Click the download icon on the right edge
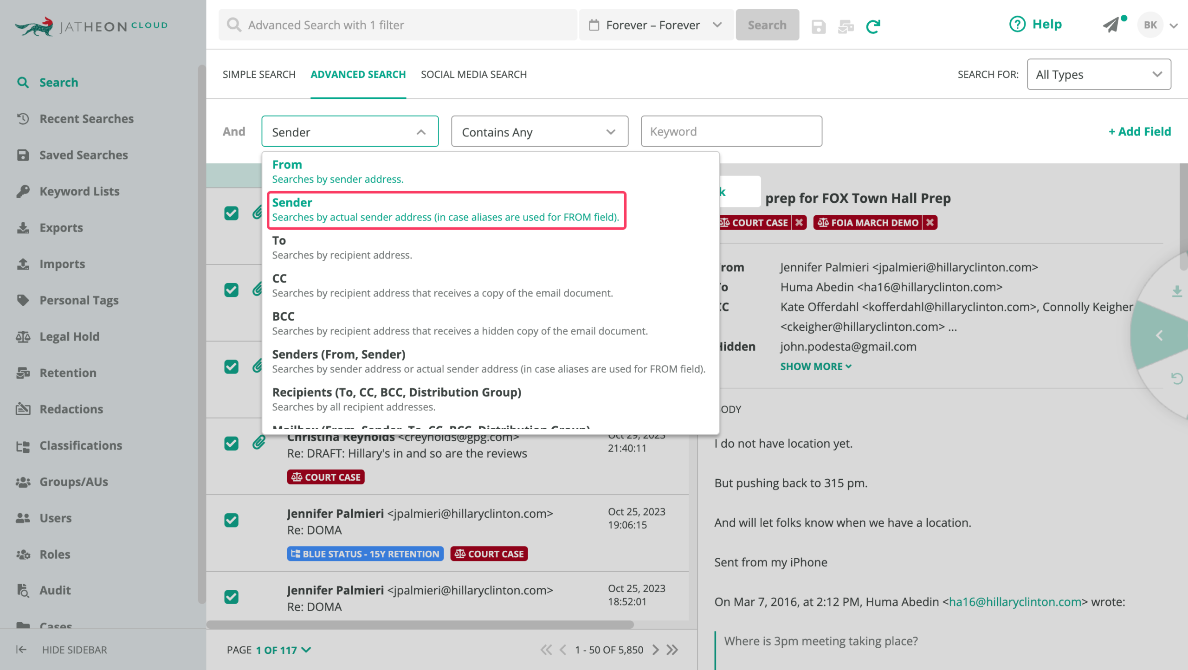Viewport: 1188px width, 670px height. click(1177, 291)
